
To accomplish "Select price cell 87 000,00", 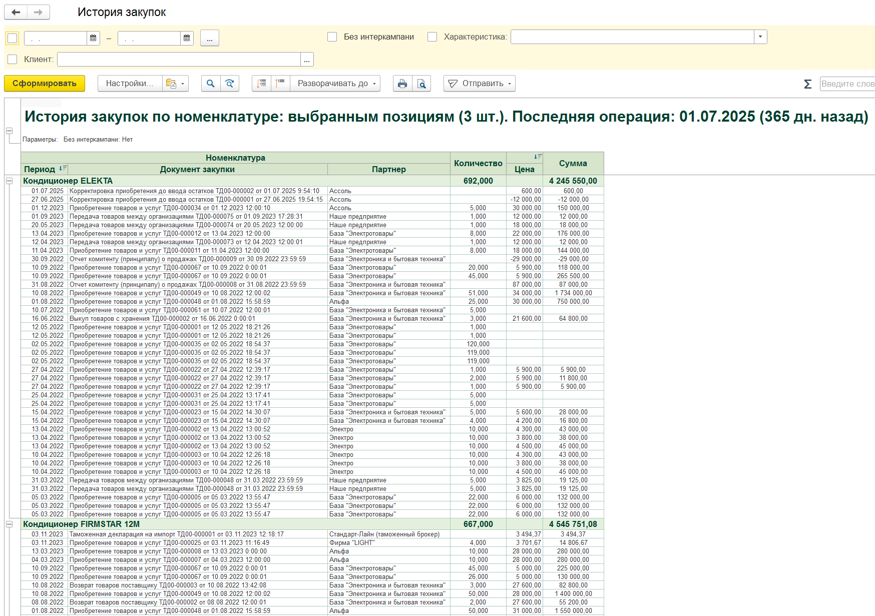I will (x=525, y=284).
